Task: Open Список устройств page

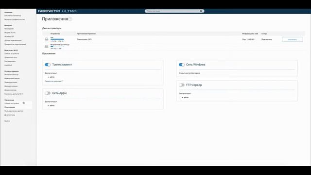Action: (x=12, y=53)
